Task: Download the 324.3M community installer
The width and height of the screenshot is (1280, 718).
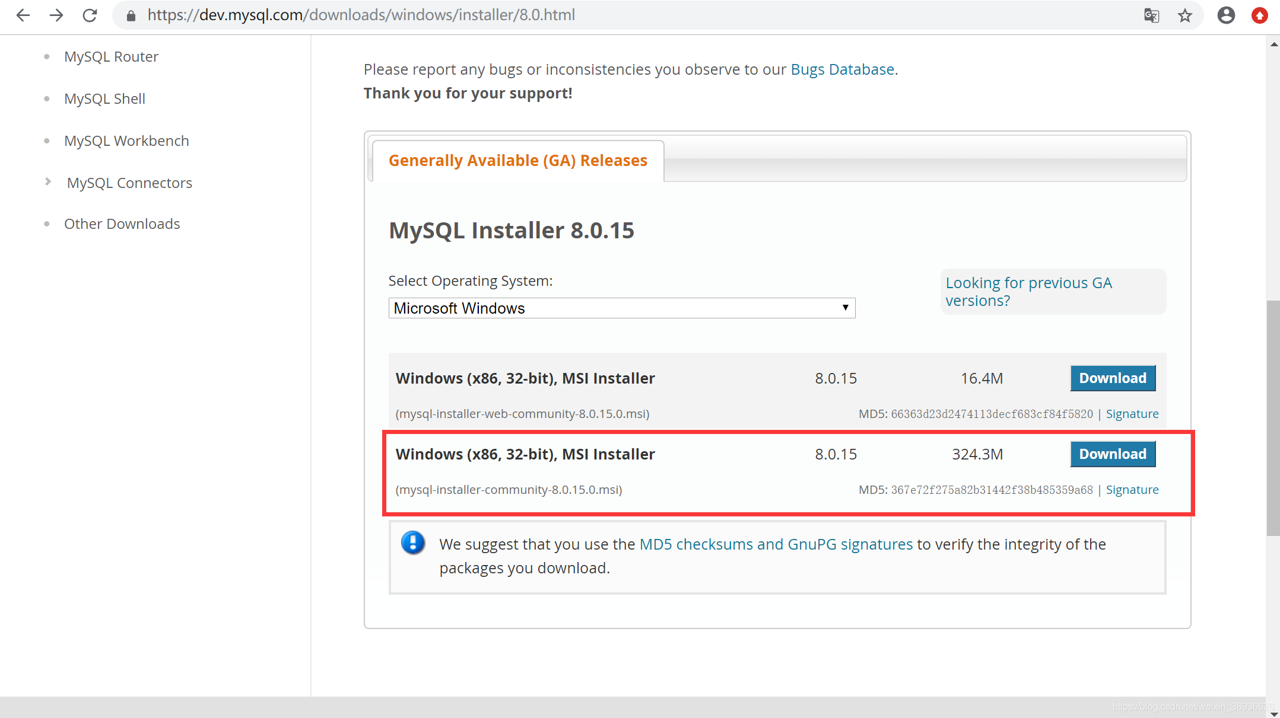Action: coord(1112,454)
